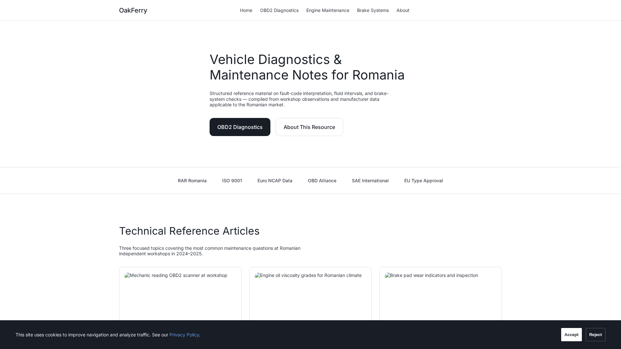Click the dark OBD2 Diagnostics hero button
The image size is (621, 349).
point(240,127)
